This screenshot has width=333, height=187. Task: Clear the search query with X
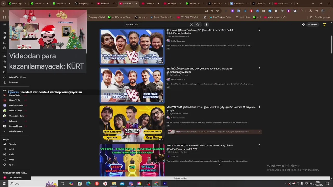[191, 24]
